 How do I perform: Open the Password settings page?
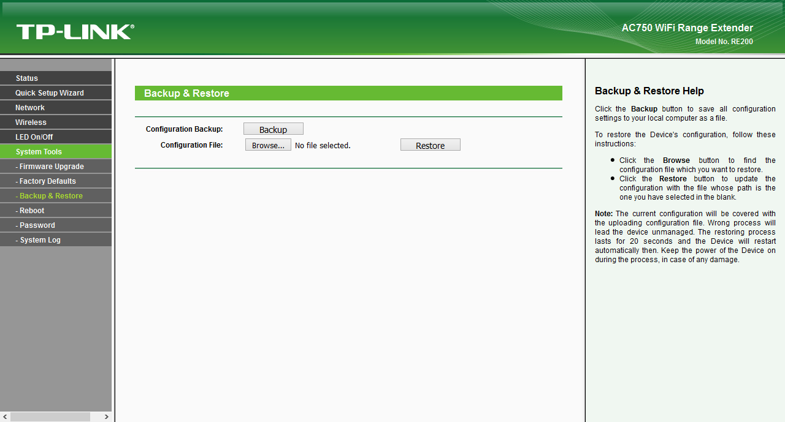coord(56,225)
